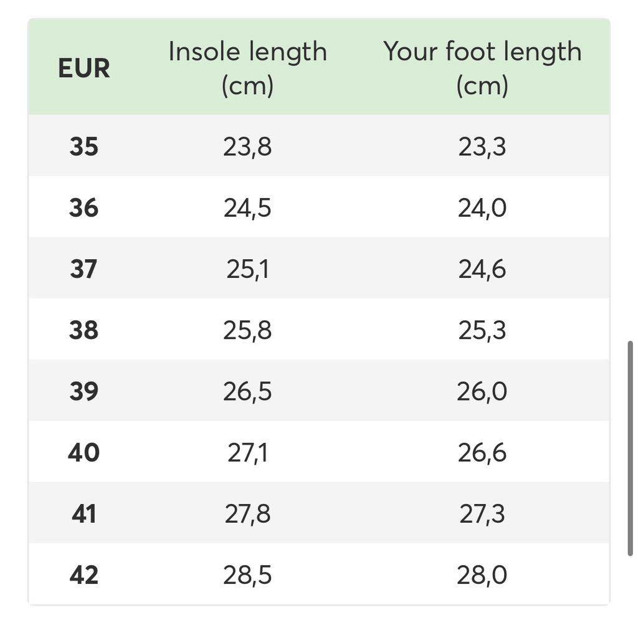Select EUR size 40 cell
The image size is (638, 638).
83,452
